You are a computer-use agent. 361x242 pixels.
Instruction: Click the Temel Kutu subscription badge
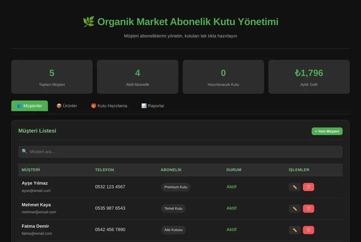pyautogui.click(x=173, y=208)
